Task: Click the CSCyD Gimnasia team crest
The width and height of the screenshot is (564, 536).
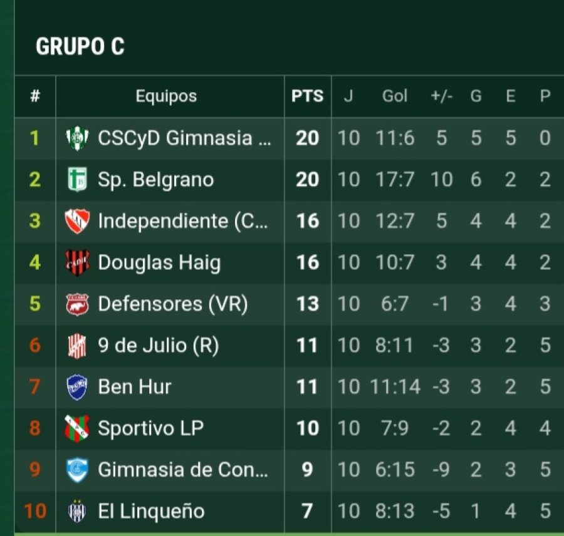Action: [x=77, y=138]
